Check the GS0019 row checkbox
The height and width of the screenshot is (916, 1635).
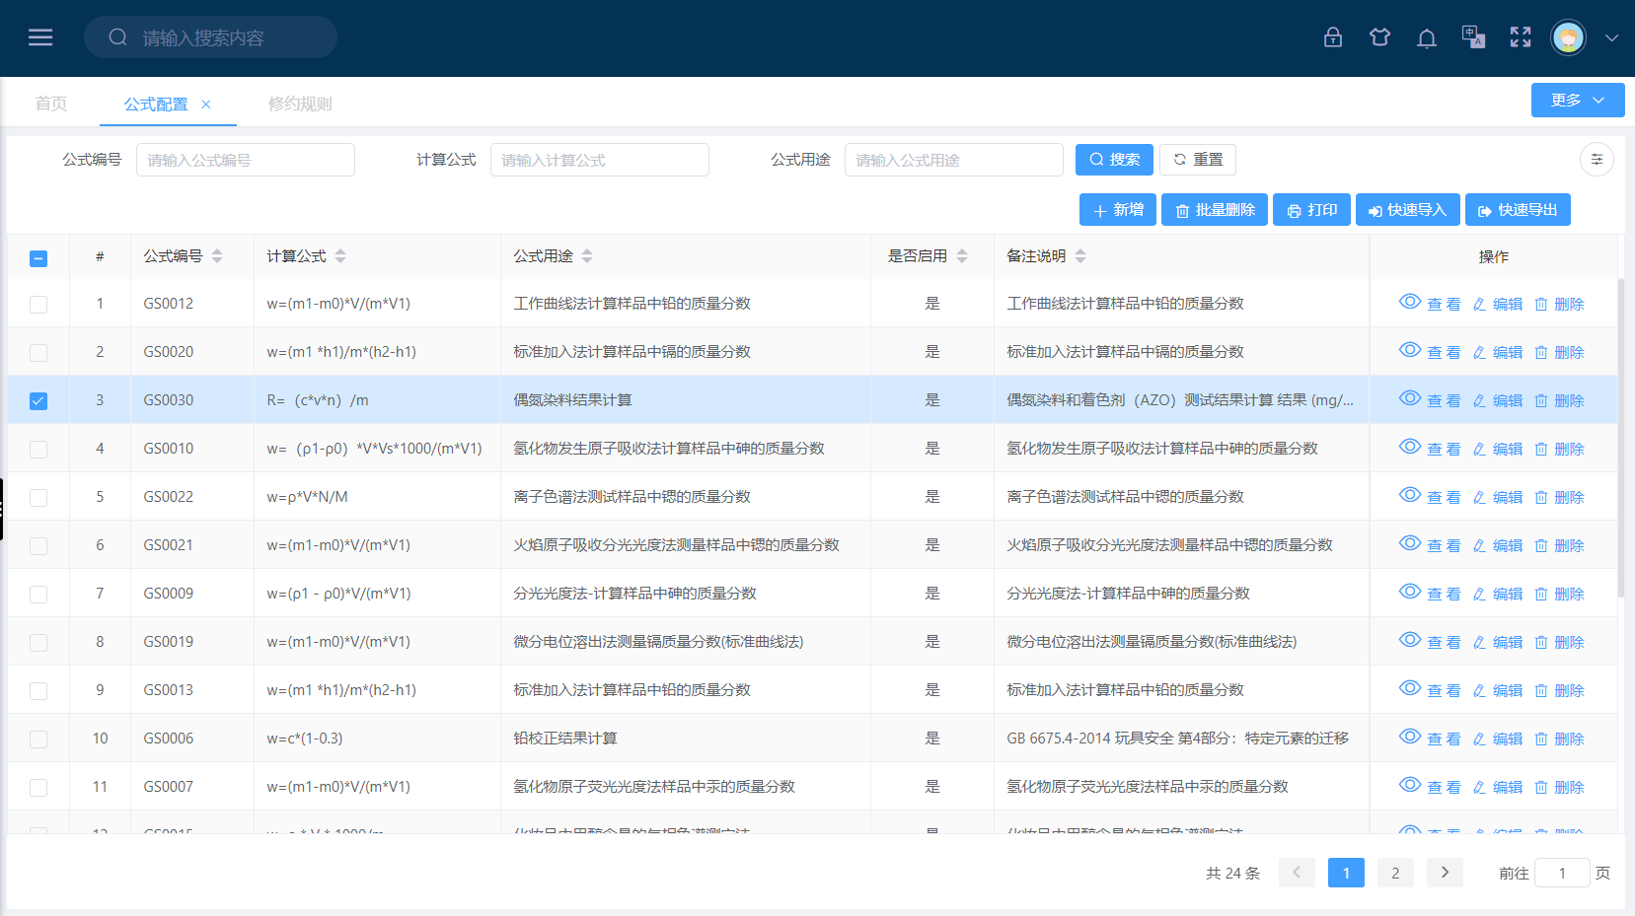click(38, 643)
